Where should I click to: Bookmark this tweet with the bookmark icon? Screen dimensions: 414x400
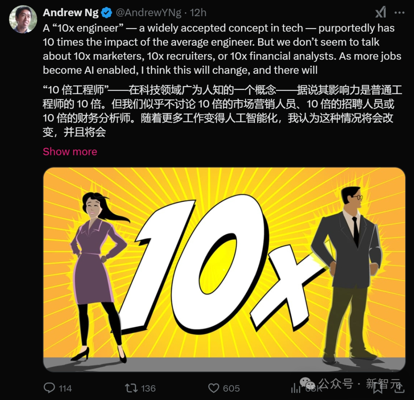pyautogui.click(x=378, y=388)
